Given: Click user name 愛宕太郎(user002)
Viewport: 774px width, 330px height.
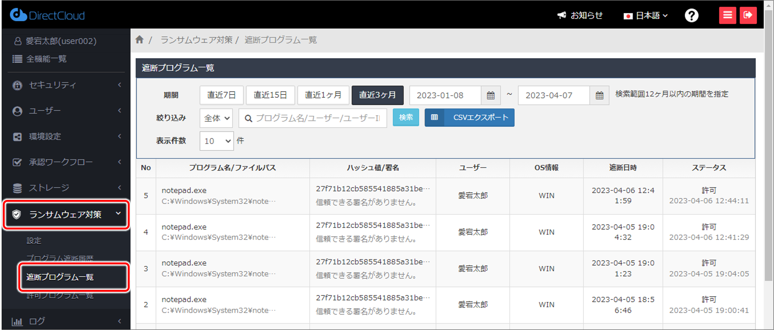Looking at the screenshot, I should tap(61, 41).
